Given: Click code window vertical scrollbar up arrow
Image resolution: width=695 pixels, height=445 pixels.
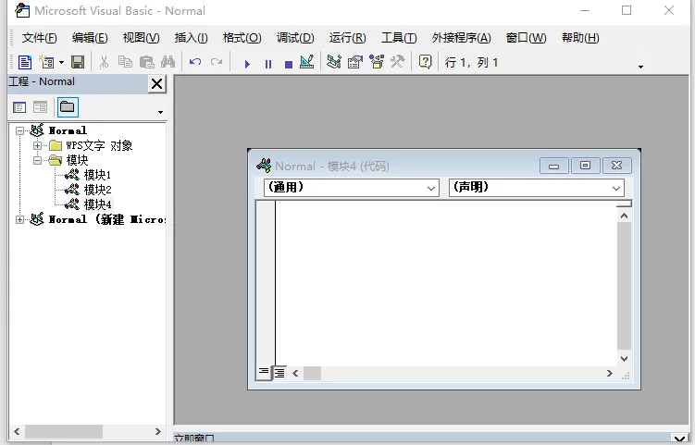Looking at the screenshot, I should pos(624,216).
